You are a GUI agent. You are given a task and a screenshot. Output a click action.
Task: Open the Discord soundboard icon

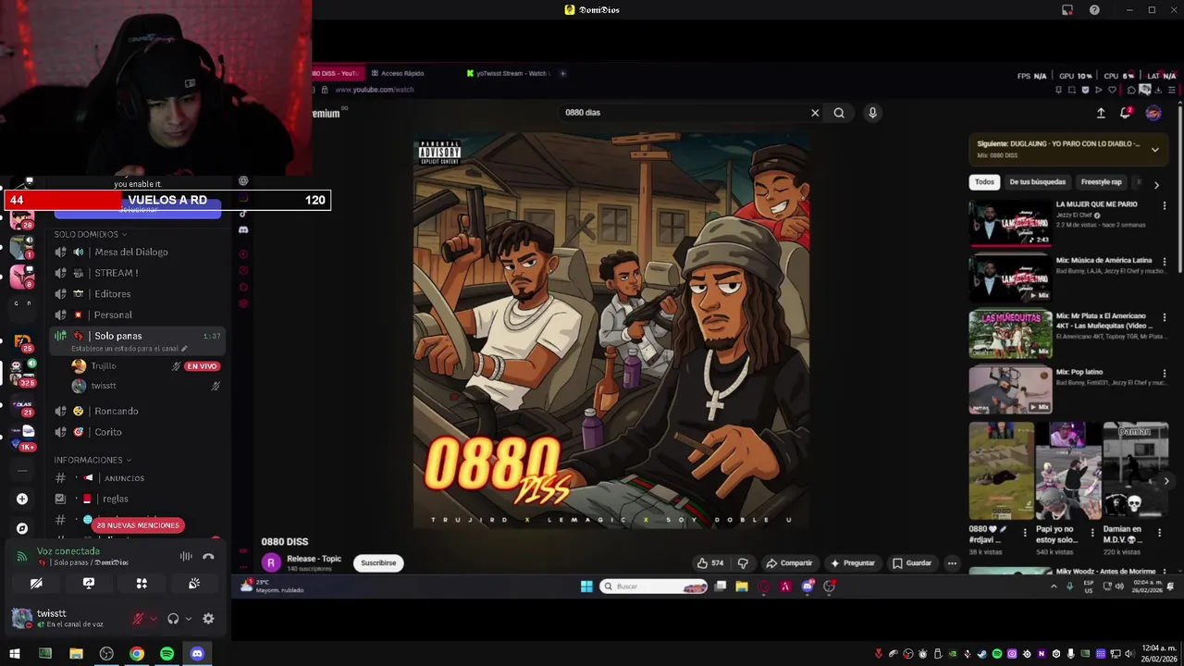click(194, 584)
